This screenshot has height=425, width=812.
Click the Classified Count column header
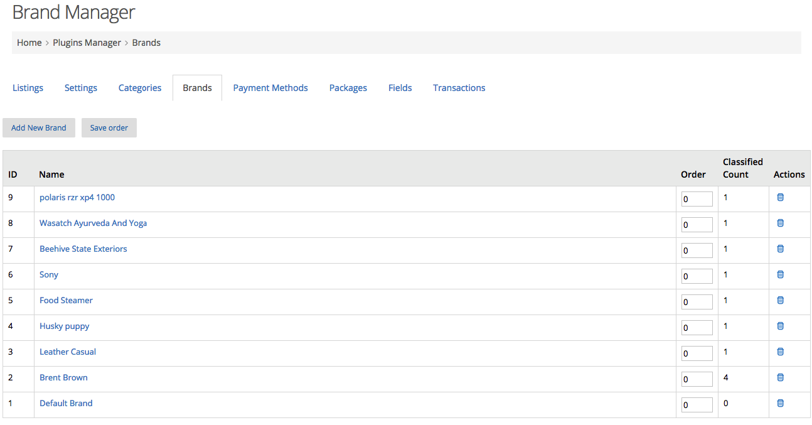tap(743, 168)
